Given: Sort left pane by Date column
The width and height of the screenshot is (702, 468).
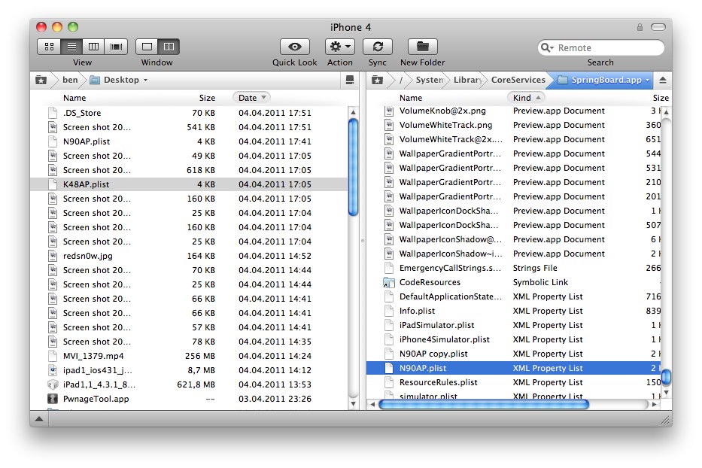Looking at the screenshot, I should (252, 98).
